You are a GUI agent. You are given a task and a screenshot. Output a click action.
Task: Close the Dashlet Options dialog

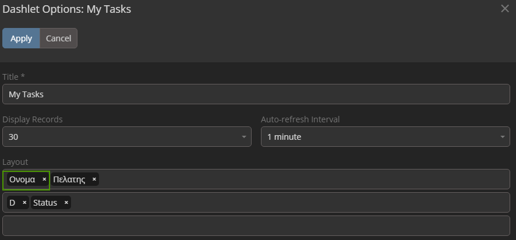pos(505,9)
